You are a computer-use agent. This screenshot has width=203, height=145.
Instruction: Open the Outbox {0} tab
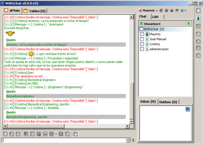[168, 102]
